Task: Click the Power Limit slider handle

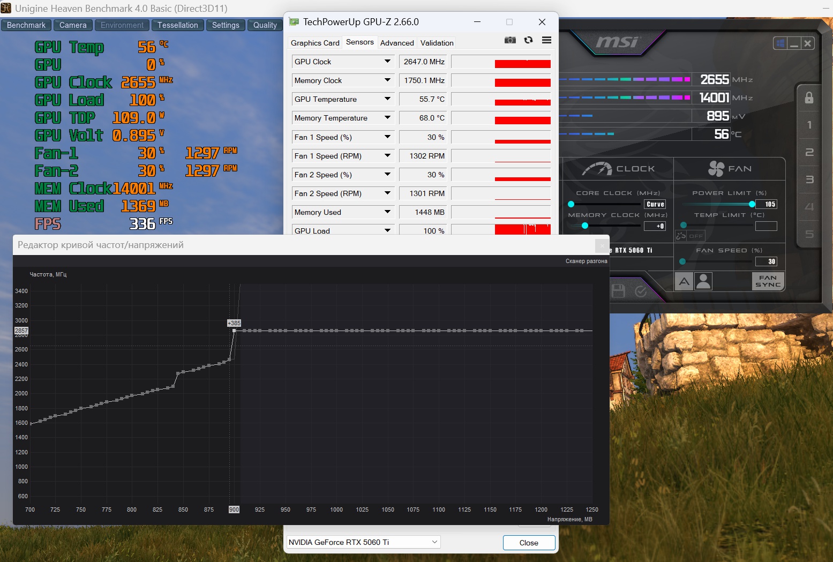Action: [x=752, y=204]
